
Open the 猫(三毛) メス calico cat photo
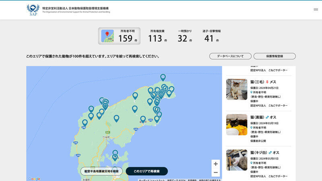(x=237, y=89)
